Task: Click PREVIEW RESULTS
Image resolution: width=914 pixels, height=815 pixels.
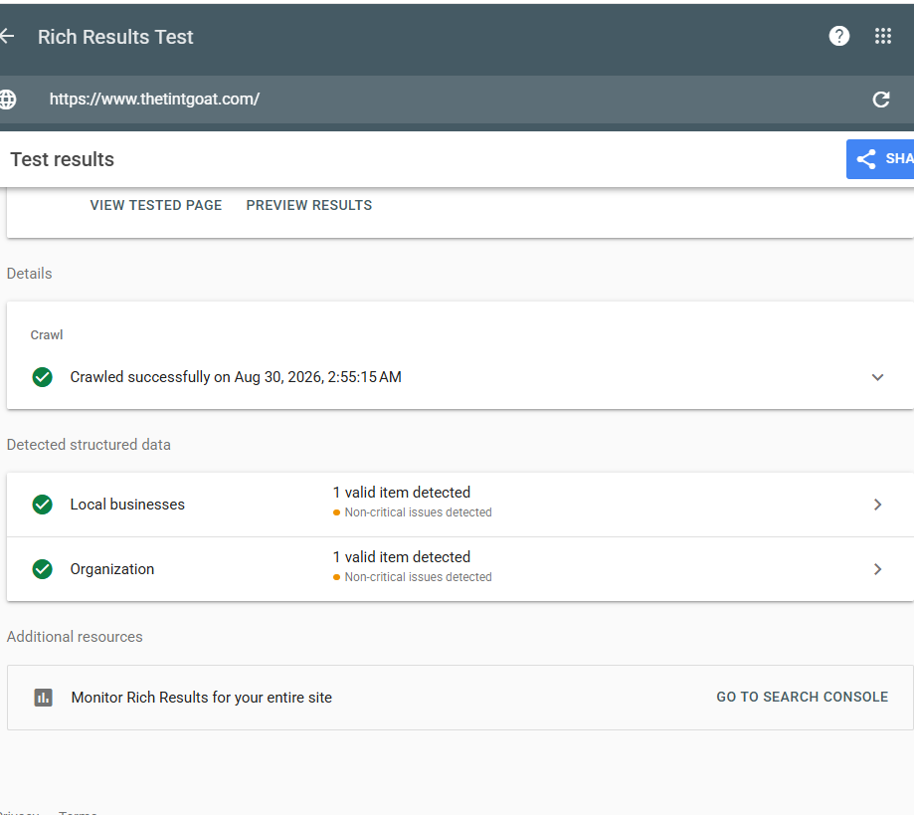Action: (309, 205)
